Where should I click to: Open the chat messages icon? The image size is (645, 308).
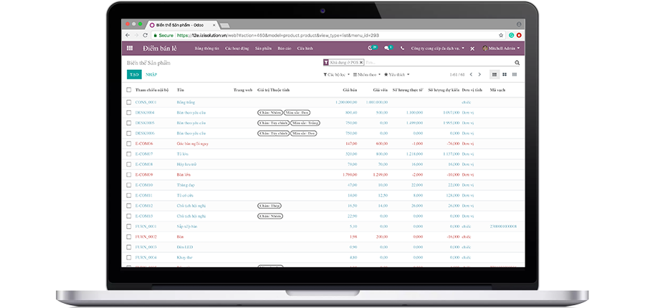coord(387,49)
